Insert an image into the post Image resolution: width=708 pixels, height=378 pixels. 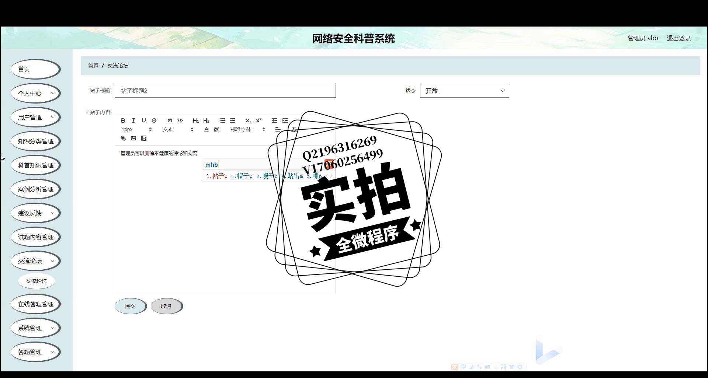(x=133, y=138)
